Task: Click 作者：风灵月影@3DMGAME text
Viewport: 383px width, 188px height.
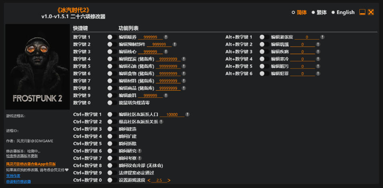Action: (x=30, y=141)
